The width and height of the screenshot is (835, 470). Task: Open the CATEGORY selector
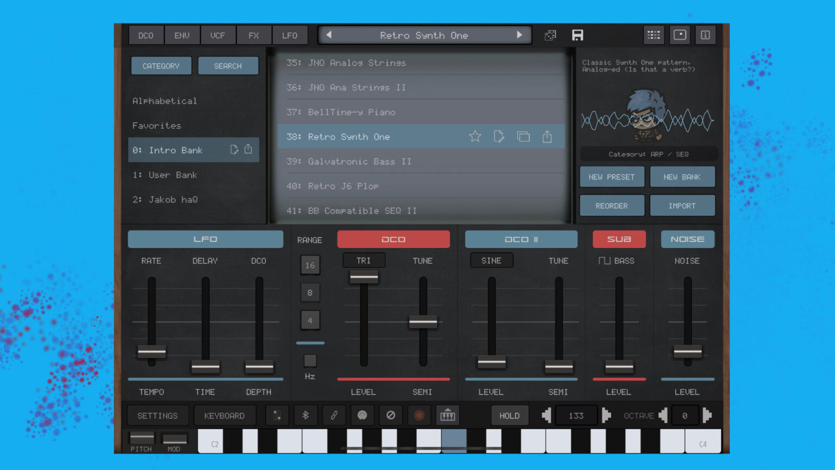(x=161, y=65)
